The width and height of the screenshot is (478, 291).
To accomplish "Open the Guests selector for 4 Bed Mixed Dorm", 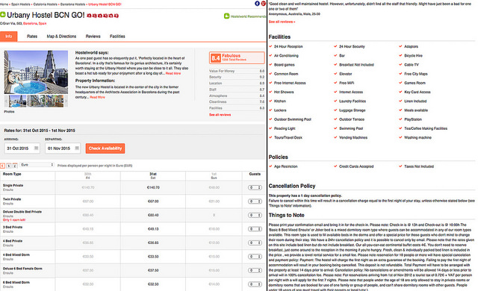I will (x=255, y=257).
